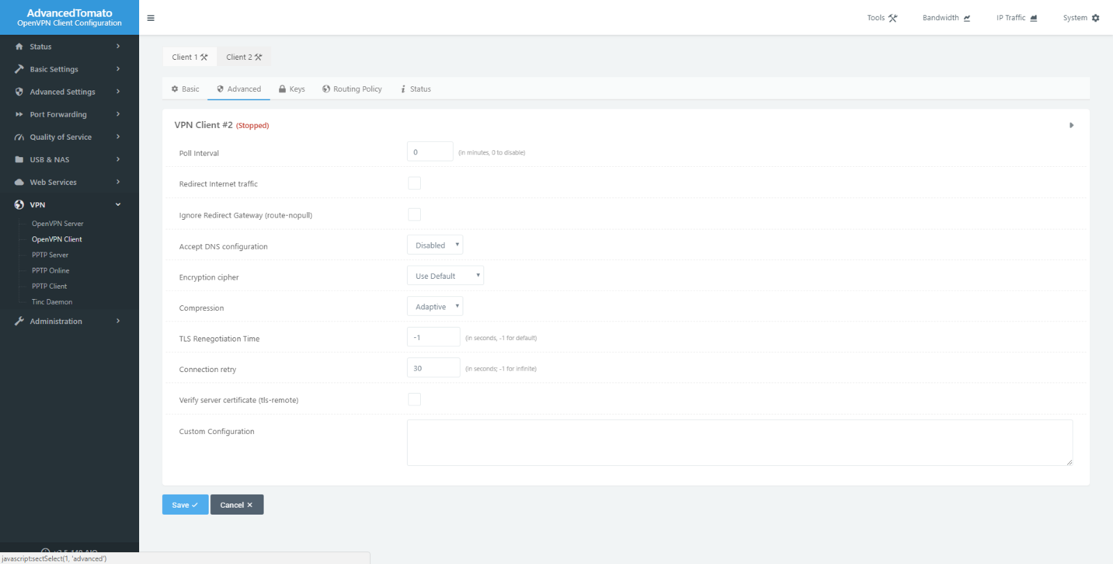Expand Web Services sidebar chevron
Screen dimensions: 1113x564
tap(118, 182)
